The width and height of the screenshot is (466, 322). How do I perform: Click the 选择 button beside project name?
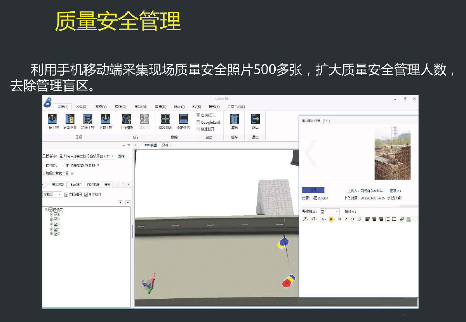click(x=124, y=156)
